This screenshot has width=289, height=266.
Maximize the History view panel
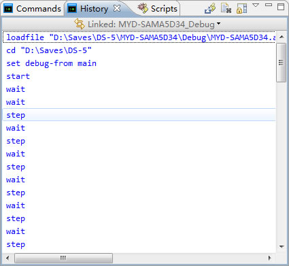[281, 7]
